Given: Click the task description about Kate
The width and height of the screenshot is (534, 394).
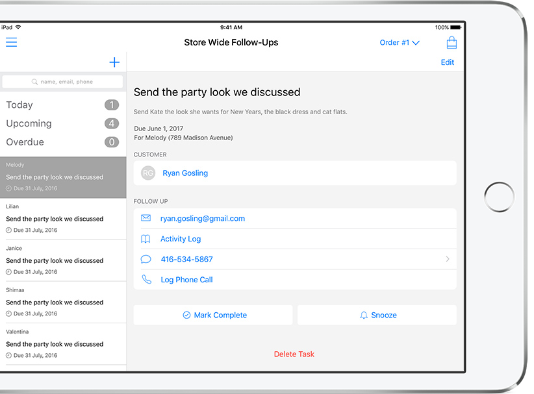Looking at the screenshot, I should [x=240, y=112].
